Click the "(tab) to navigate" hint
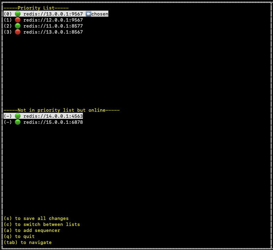This screenshot has width=273, height=250. [x=28, y=243]
